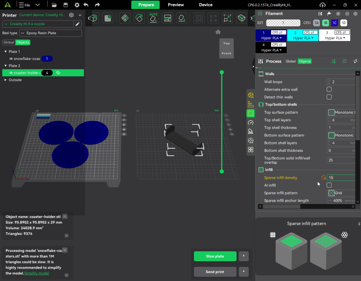Click the upload to cloud icon

[322, 5]
